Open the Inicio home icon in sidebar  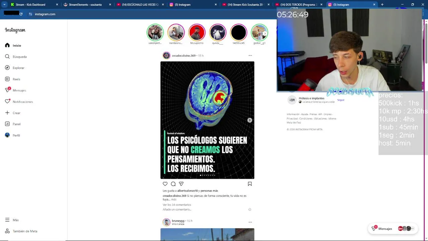pyautogui.click(x=7, y=45)
